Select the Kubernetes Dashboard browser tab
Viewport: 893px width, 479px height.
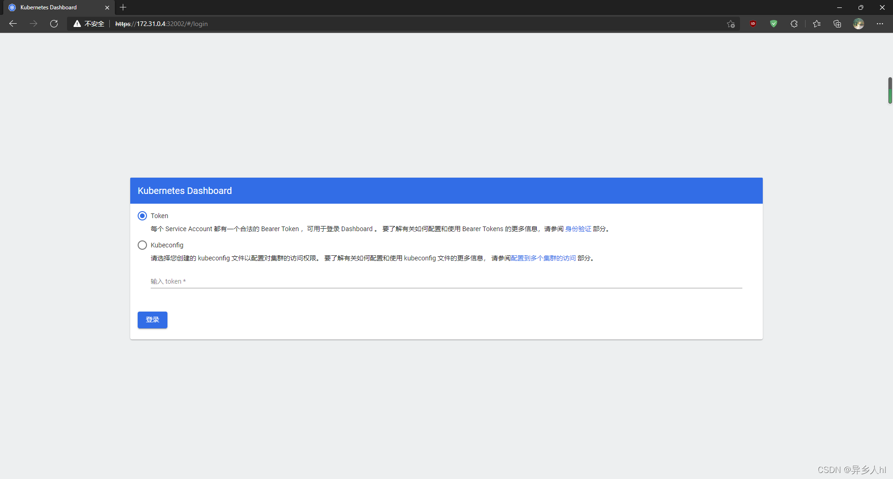coord(58,7)
